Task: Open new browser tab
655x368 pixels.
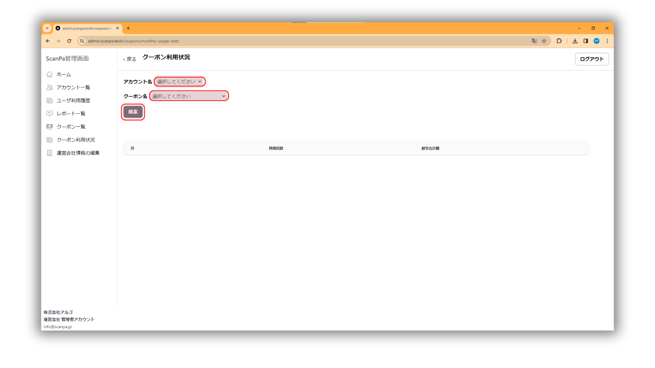Action: coord(128,28)
